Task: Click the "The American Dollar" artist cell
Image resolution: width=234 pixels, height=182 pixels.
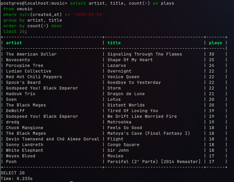Action: [x=31, y=54]
